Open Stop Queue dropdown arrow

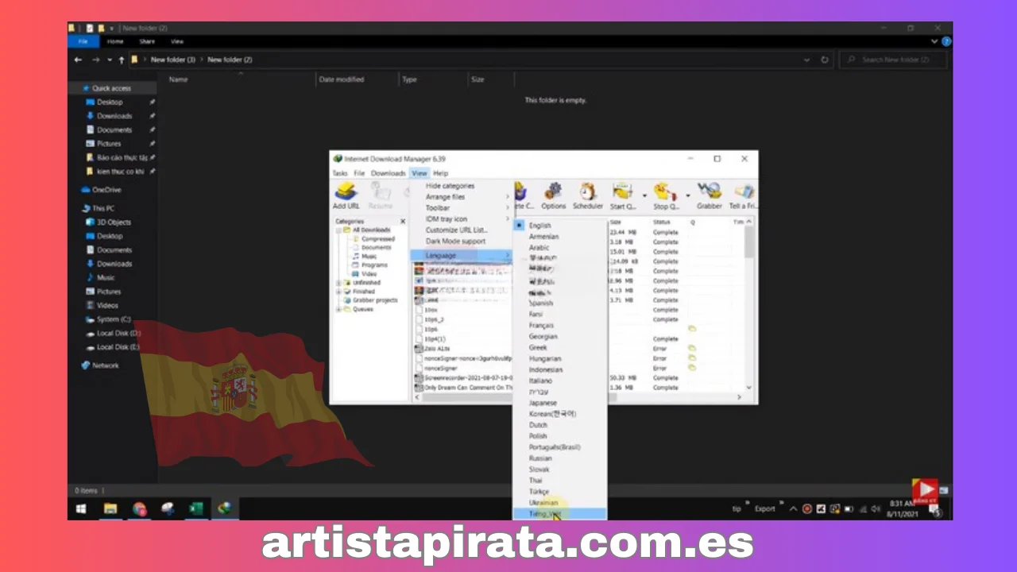tap(687, 194)
